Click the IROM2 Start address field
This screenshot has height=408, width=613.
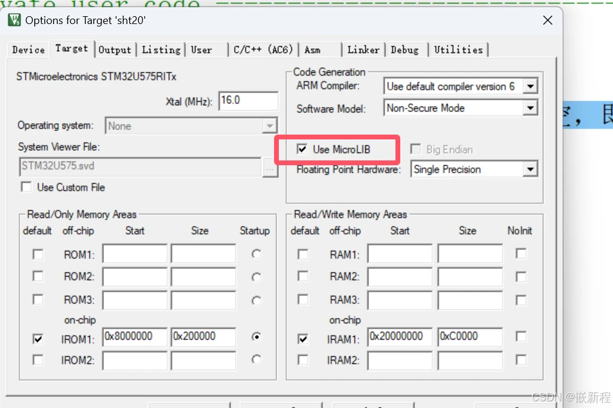135,360
